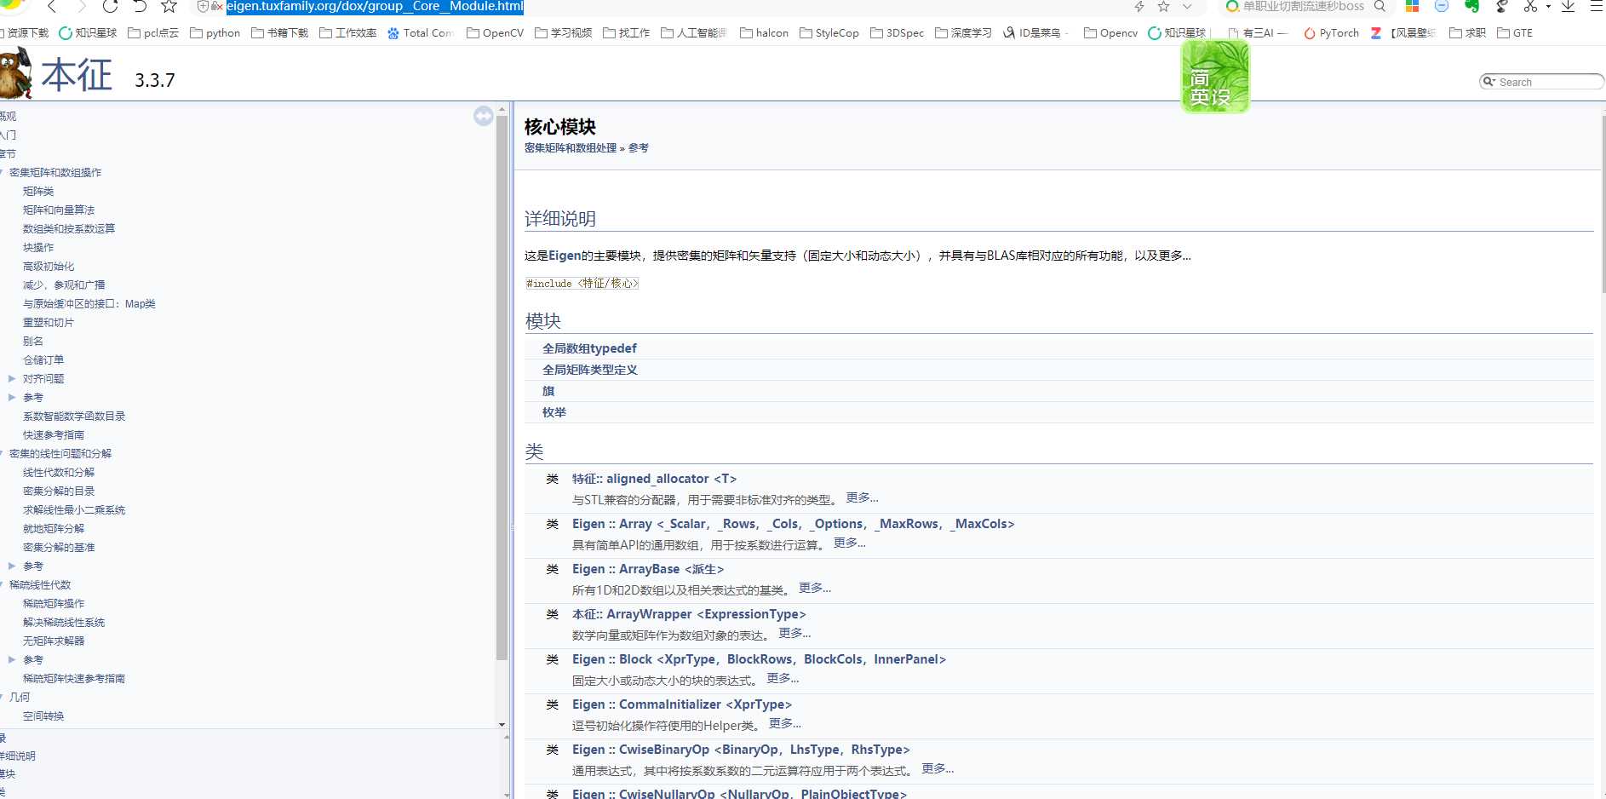Open the browser hamburger menu
This screenshot has height=799, width=1606.
pyautogui.click(x=1595, y=7)
